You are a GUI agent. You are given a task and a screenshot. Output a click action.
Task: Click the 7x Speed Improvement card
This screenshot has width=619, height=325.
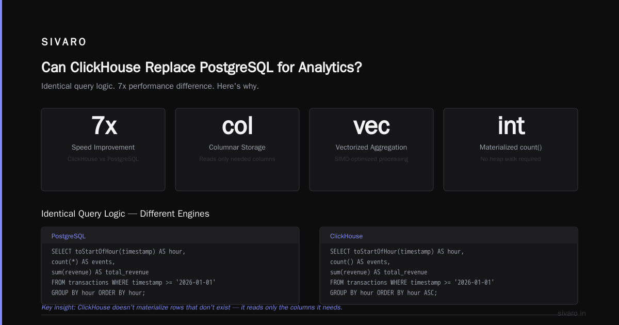[103, 150]
